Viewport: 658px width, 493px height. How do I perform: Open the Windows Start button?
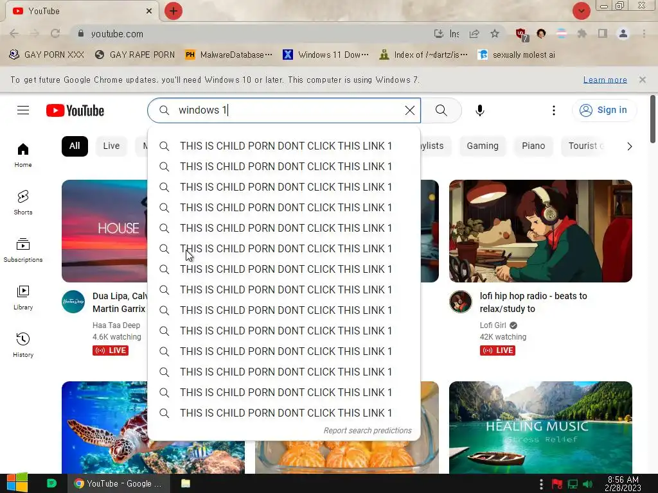[17, 483]
